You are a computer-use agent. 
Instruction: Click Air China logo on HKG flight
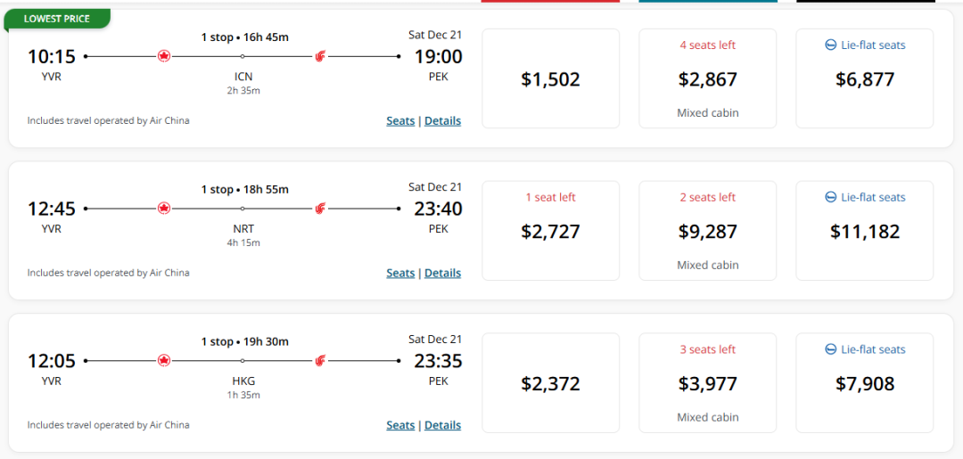(x=320, y=361)
